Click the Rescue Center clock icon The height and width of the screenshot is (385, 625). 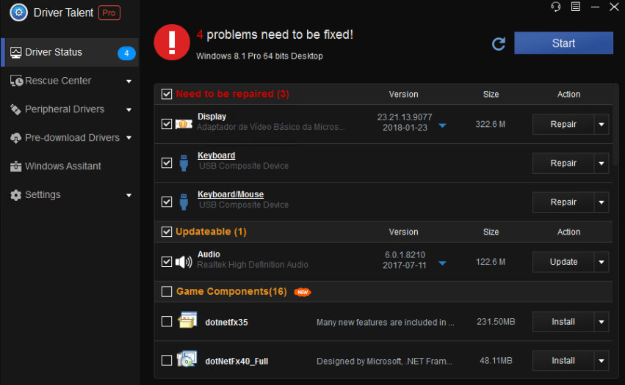[16, 81]
